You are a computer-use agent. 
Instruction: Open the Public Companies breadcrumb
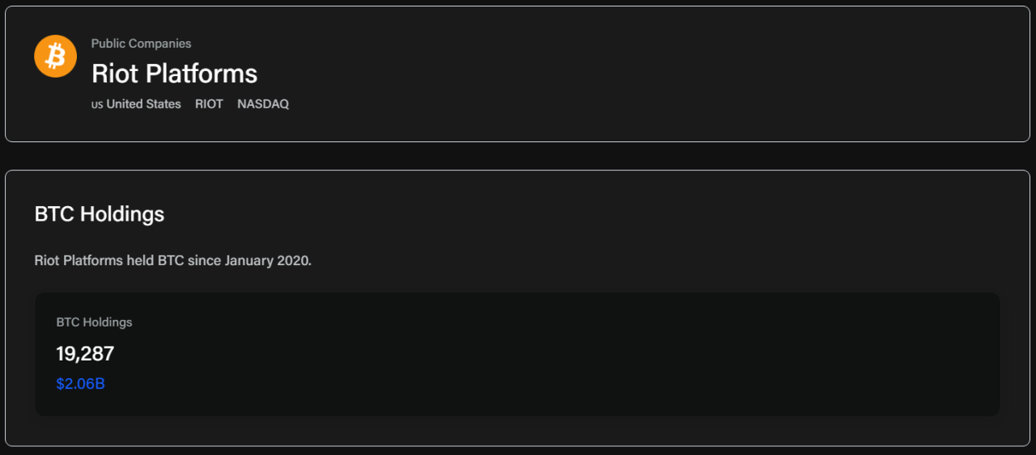click(141, 44)
